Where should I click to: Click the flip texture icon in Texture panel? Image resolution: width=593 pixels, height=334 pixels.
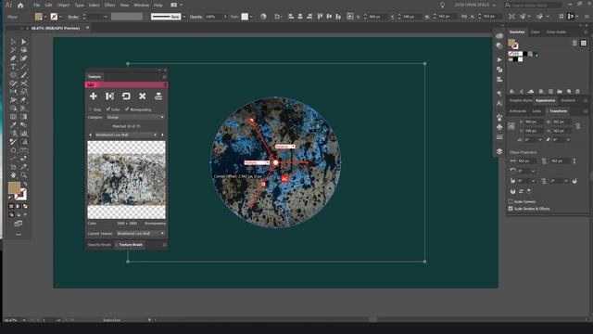(109, 96)
